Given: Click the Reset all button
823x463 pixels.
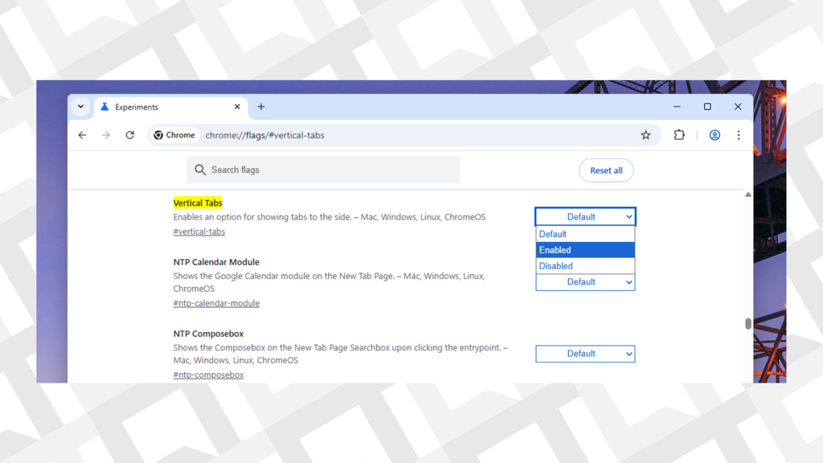Looking at the screenshot, I should point(606,170).
